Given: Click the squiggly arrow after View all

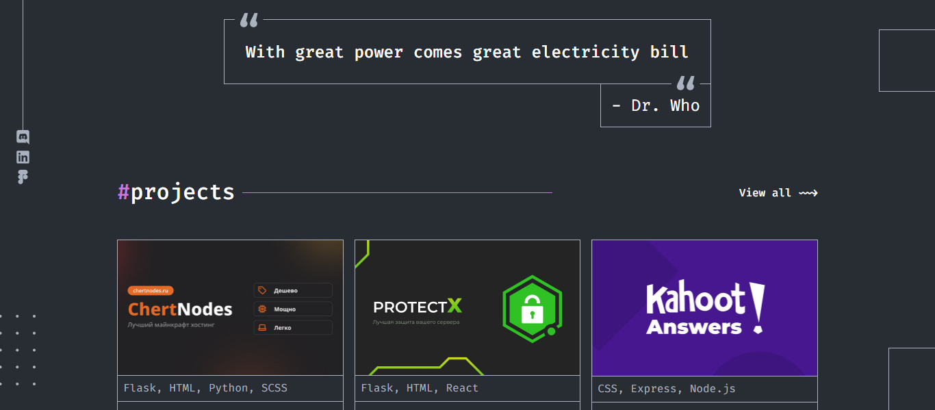Looking at the screenshot, I should tap(808, 193).
